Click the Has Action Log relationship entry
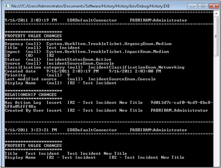This screenshot has height=168, width=221. tap(20, 102)
